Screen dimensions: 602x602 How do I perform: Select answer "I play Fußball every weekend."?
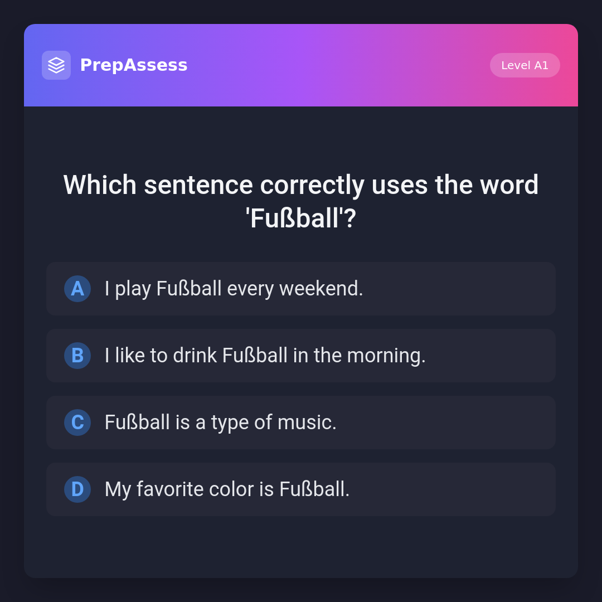pyautogui.click(x=301, y=289)
